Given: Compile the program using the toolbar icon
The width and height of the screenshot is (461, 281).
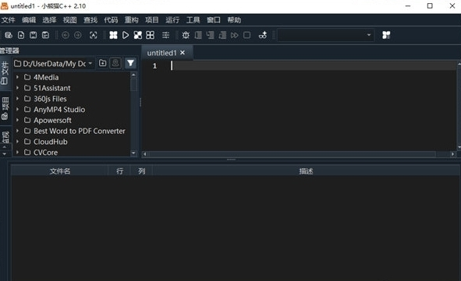Looking at the screenshot, I should point(113,35).
